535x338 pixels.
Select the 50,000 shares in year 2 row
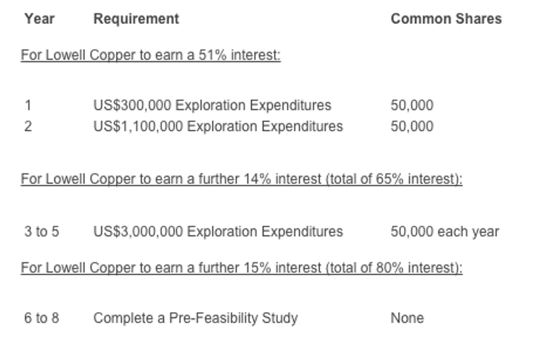click(412, 126)
